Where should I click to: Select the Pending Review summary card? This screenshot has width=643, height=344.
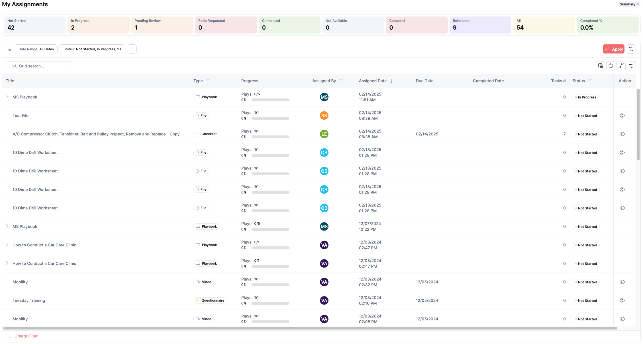pos(162,25)
